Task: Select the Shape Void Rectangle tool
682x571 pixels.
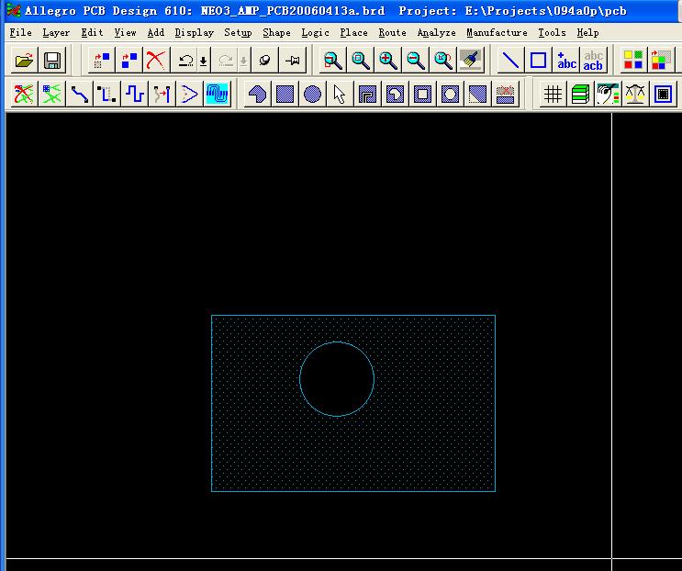Action: pyautogui.click(x=422, y=94)
